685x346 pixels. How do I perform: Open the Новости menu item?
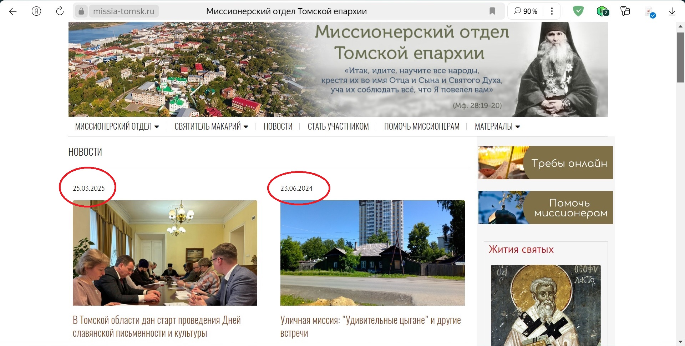pyautogui.click(x=278, y=126)
